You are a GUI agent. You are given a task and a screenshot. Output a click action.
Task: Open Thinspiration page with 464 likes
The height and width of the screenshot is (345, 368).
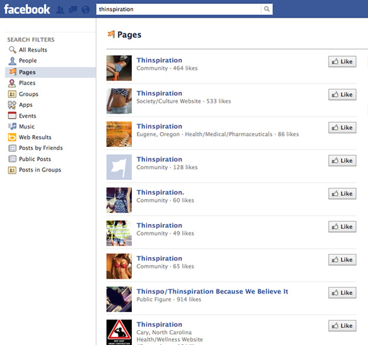(160, 60)
